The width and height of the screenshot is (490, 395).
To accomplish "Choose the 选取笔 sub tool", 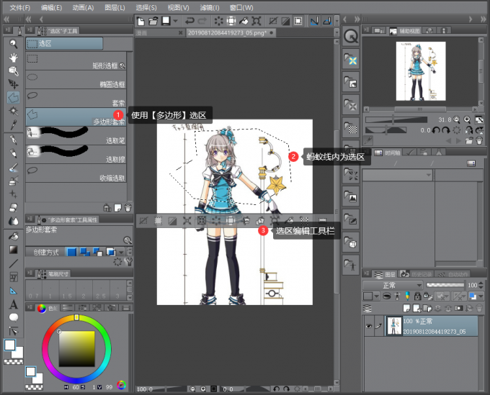I will click(x=76, y=136).
